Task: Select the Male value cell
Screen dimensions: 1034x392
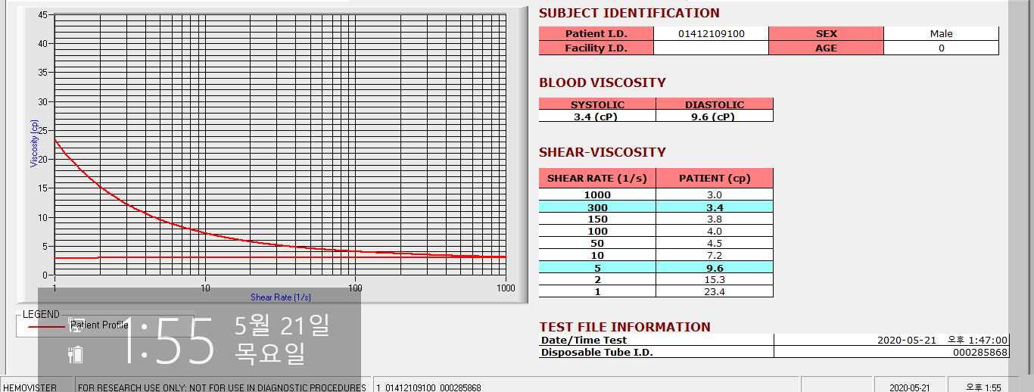Action: [x=941, y=33]
